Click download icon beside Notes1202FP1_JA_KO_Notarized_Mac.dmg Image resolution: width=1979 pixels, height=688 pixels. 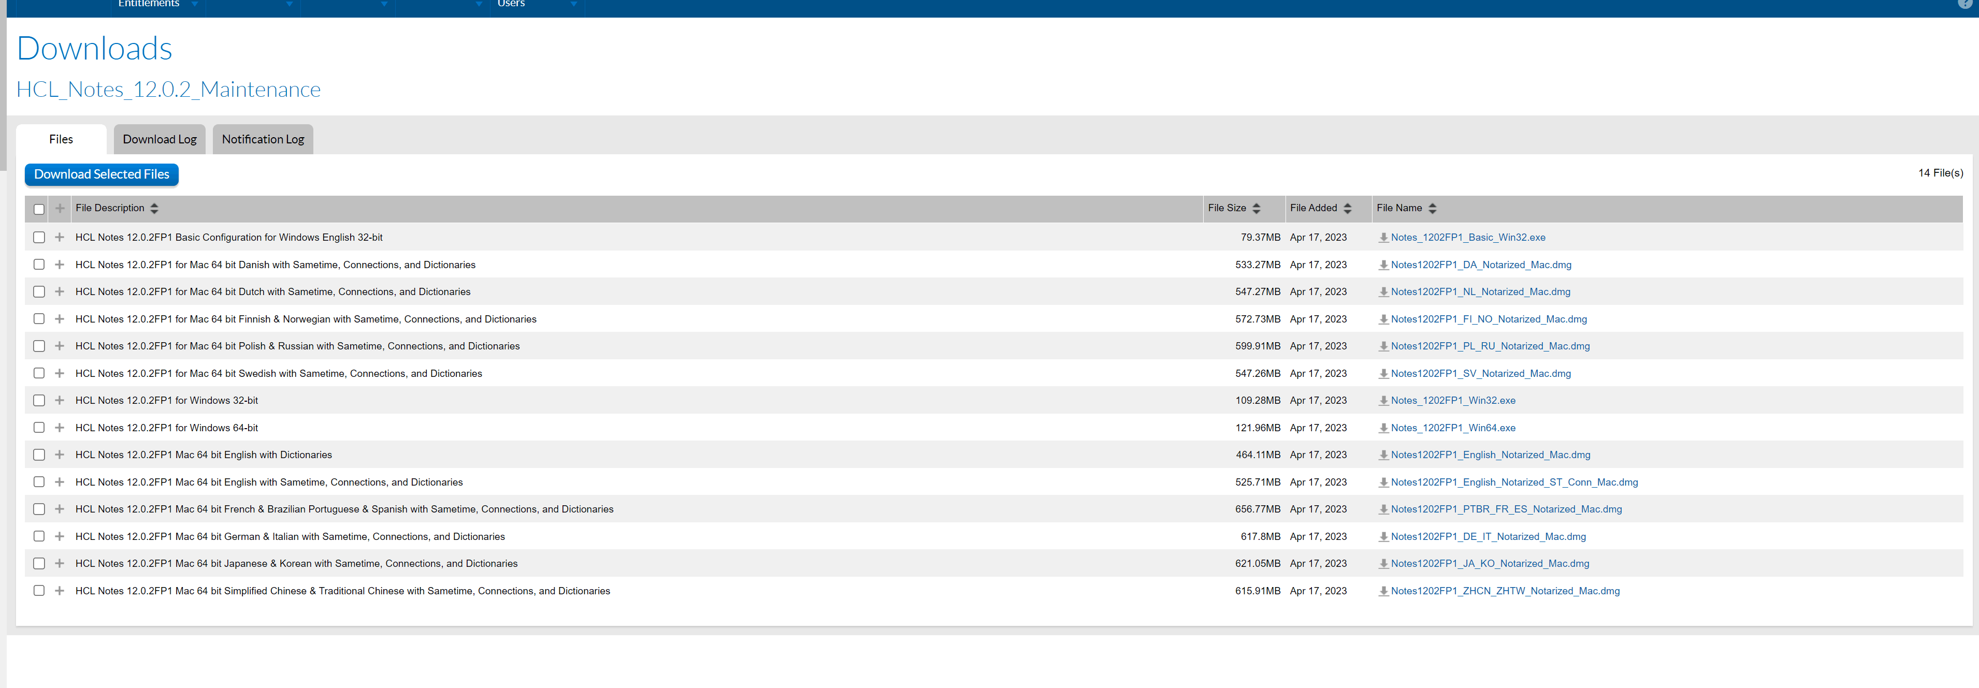[1383, 564]
